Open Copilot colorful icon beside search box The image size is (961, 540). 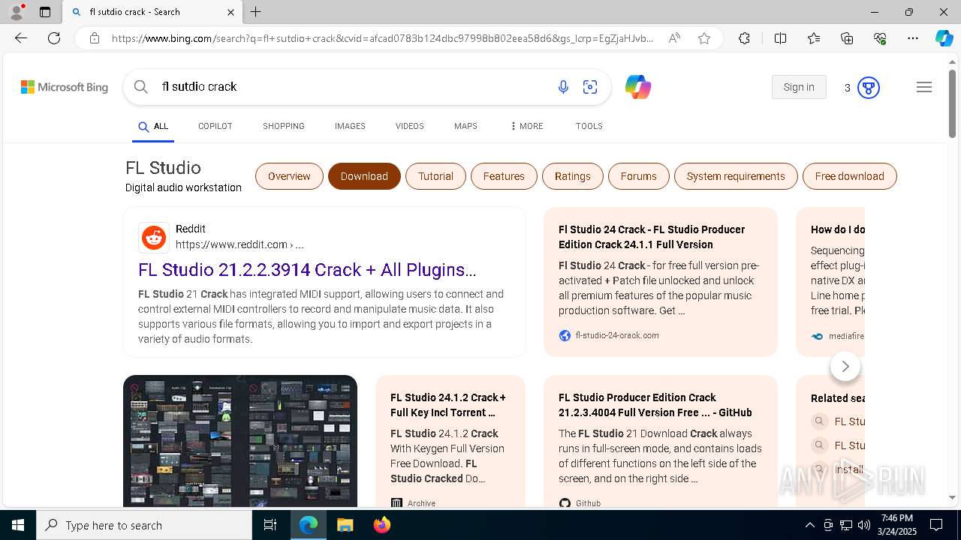[638, 88]
